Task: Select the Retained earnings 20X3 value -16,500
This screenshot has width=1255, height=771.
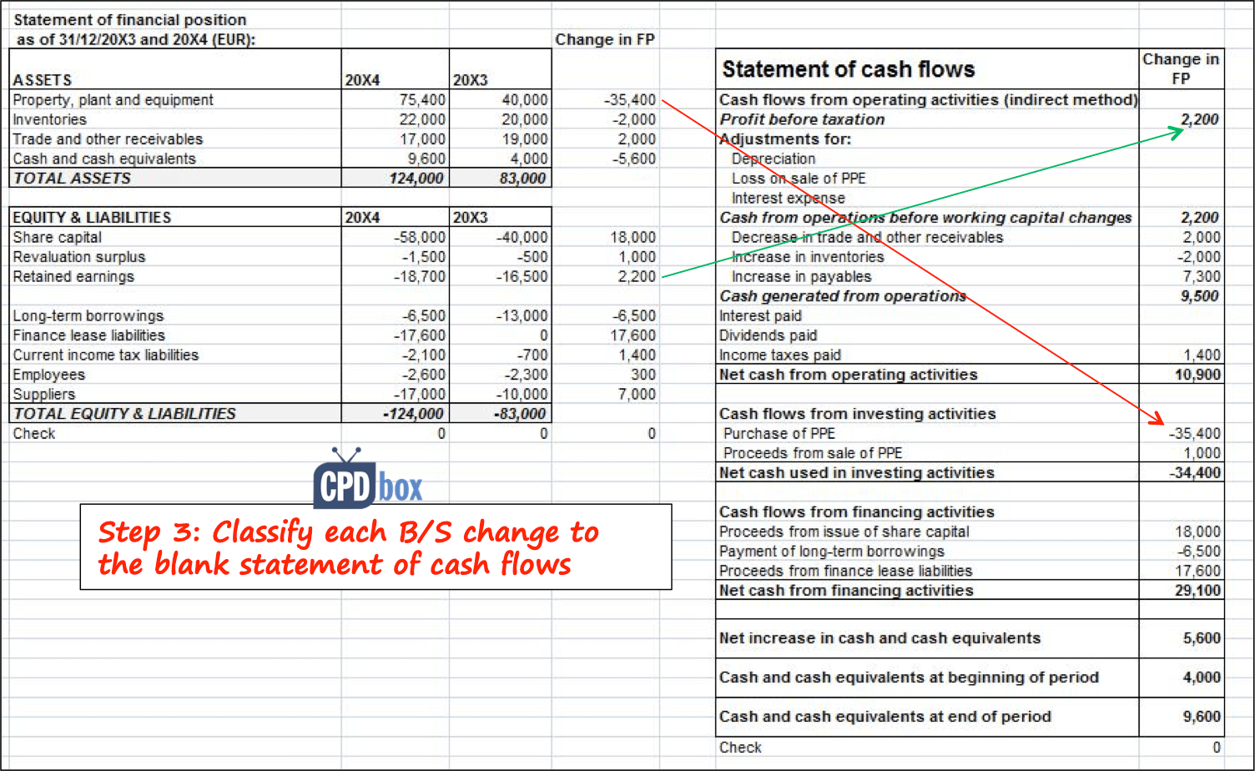Action: (x=522, y=277)
